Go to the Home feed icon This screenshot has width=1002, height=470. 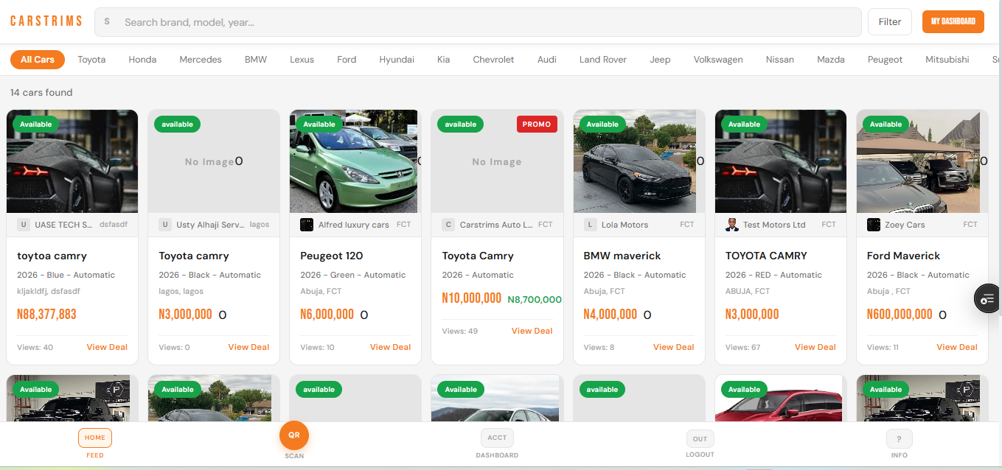(95, 438)
